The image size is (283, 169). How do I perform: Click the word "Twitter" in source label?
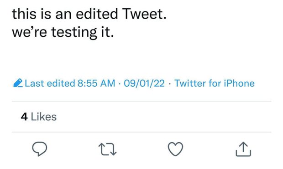point(190,83)
